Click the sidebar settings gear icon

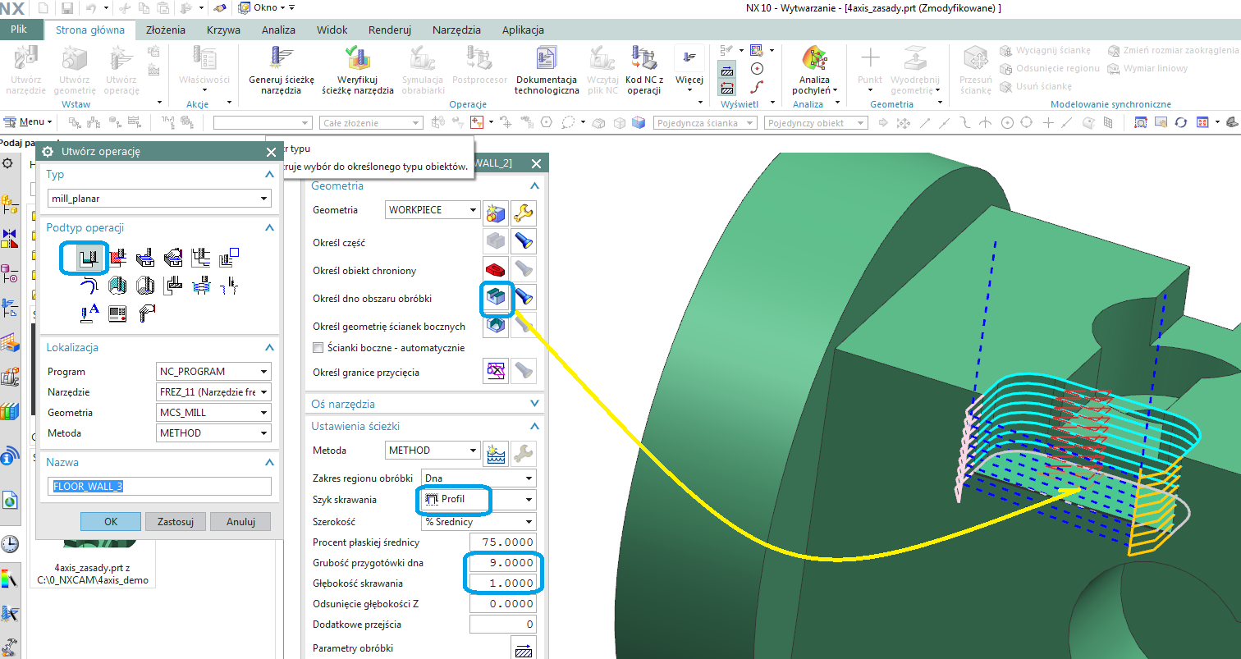point(8,163)
